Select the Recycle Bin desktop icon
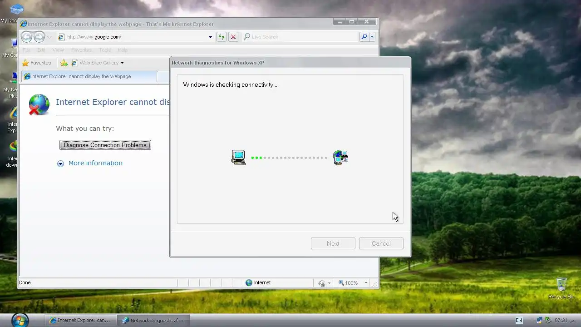Image resolution: width=581 pixels, height=327 pixels. point(561,288)
